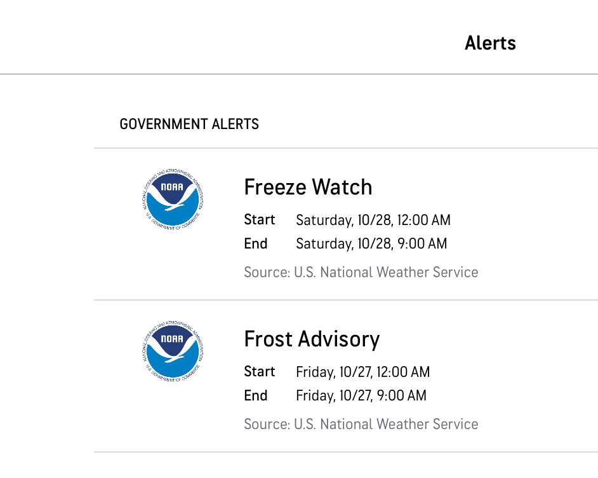
Task: Click Freeze Watch end time Saturday 9:00 AM
Action: [371, 244]
